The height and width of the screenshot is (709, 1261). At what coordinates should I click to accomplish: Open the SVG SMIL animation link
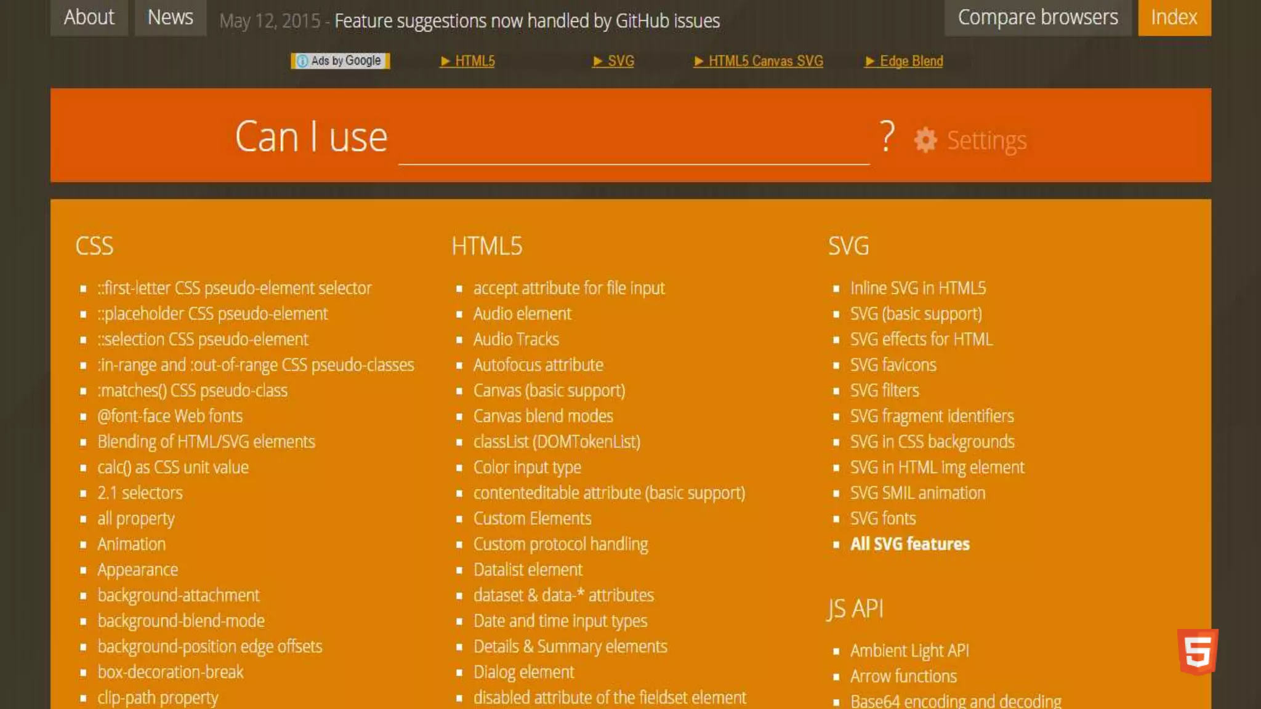coord(917,493)
